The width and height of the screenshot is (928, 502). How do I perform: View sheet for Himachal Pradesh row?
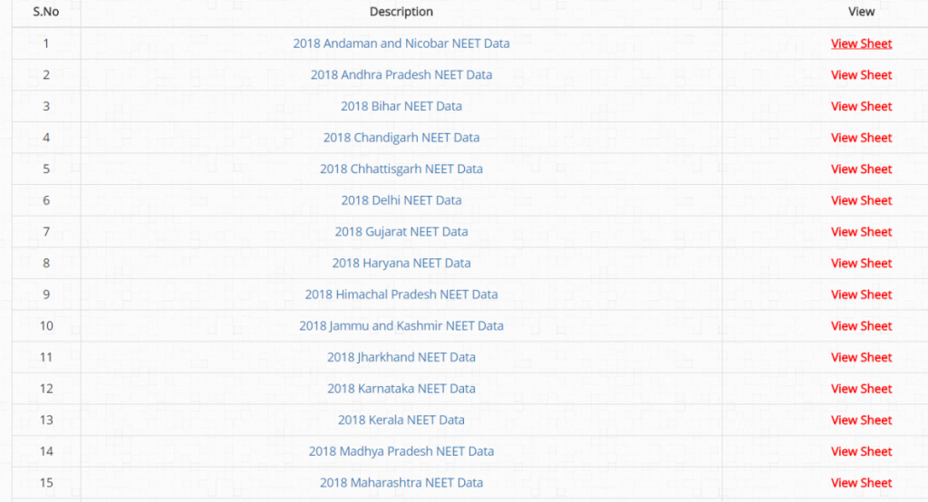point(861,294)
